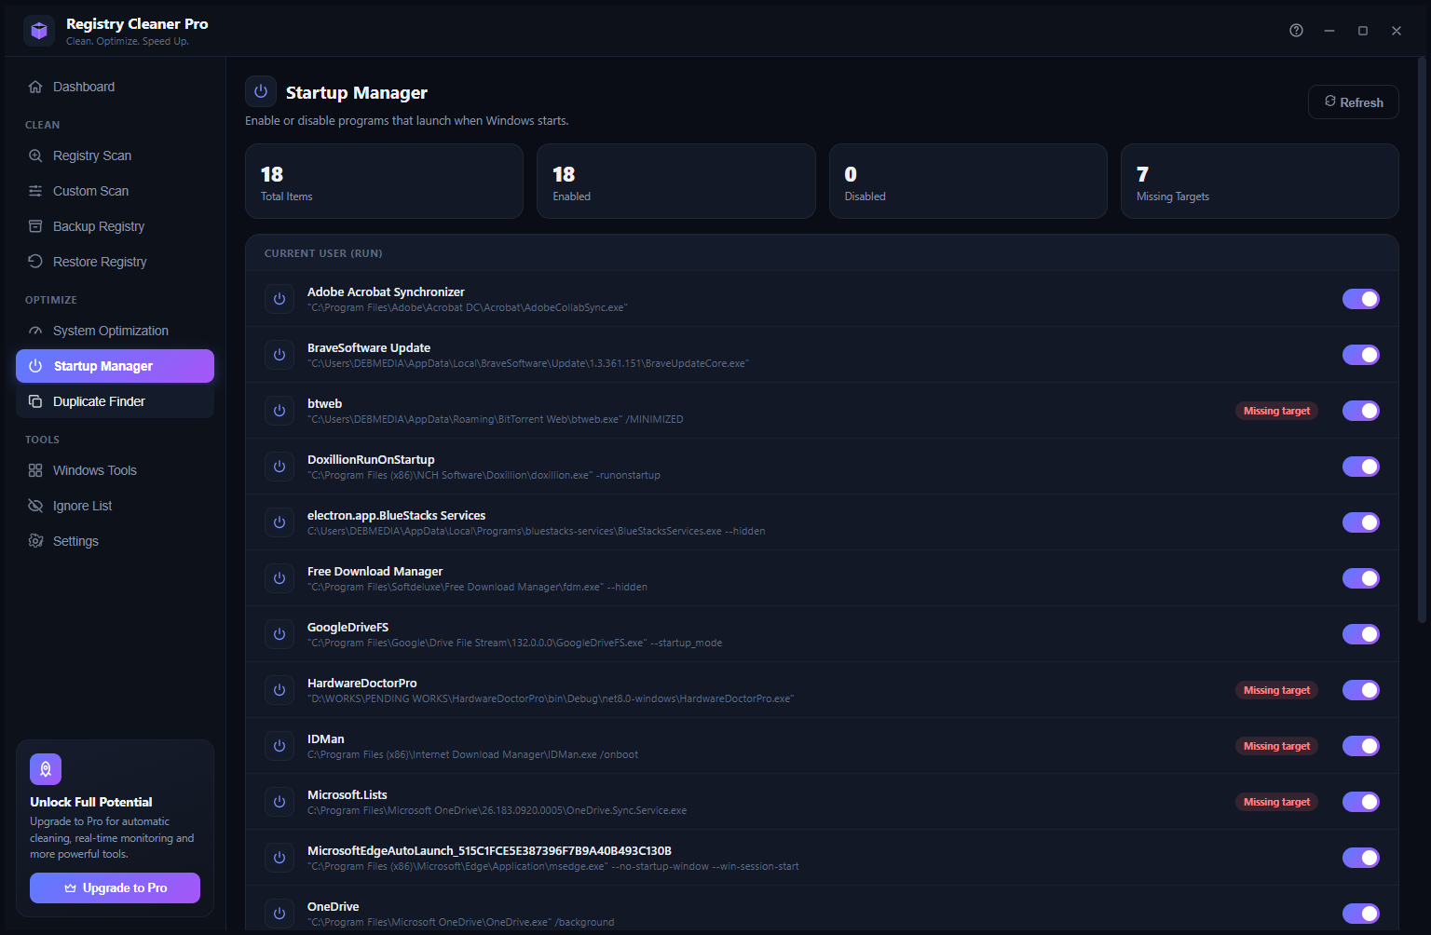Toggle btweb startup entry off
The height and width of the screenshot is (935, 1431).
coord(1361,411)
